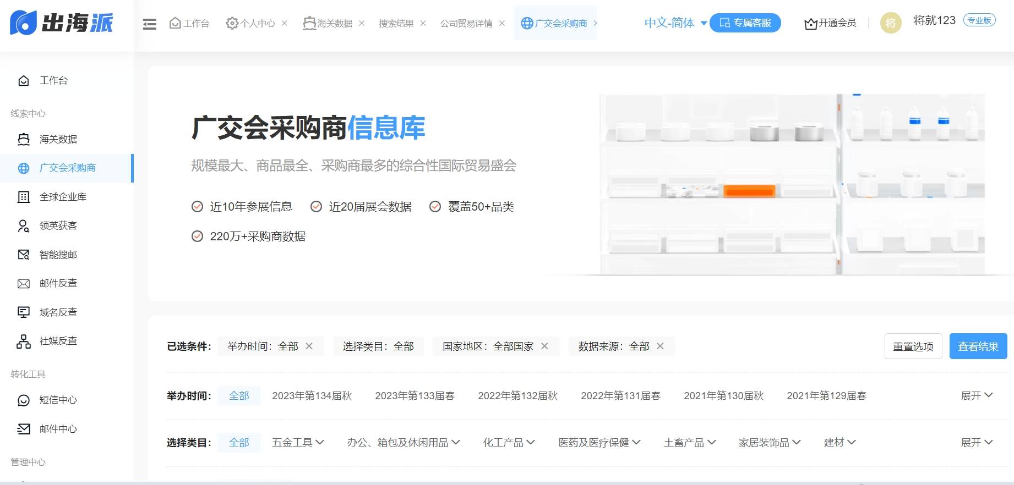Click the 社媒反查 network icon
The image size is (1014, 485).
24,341
